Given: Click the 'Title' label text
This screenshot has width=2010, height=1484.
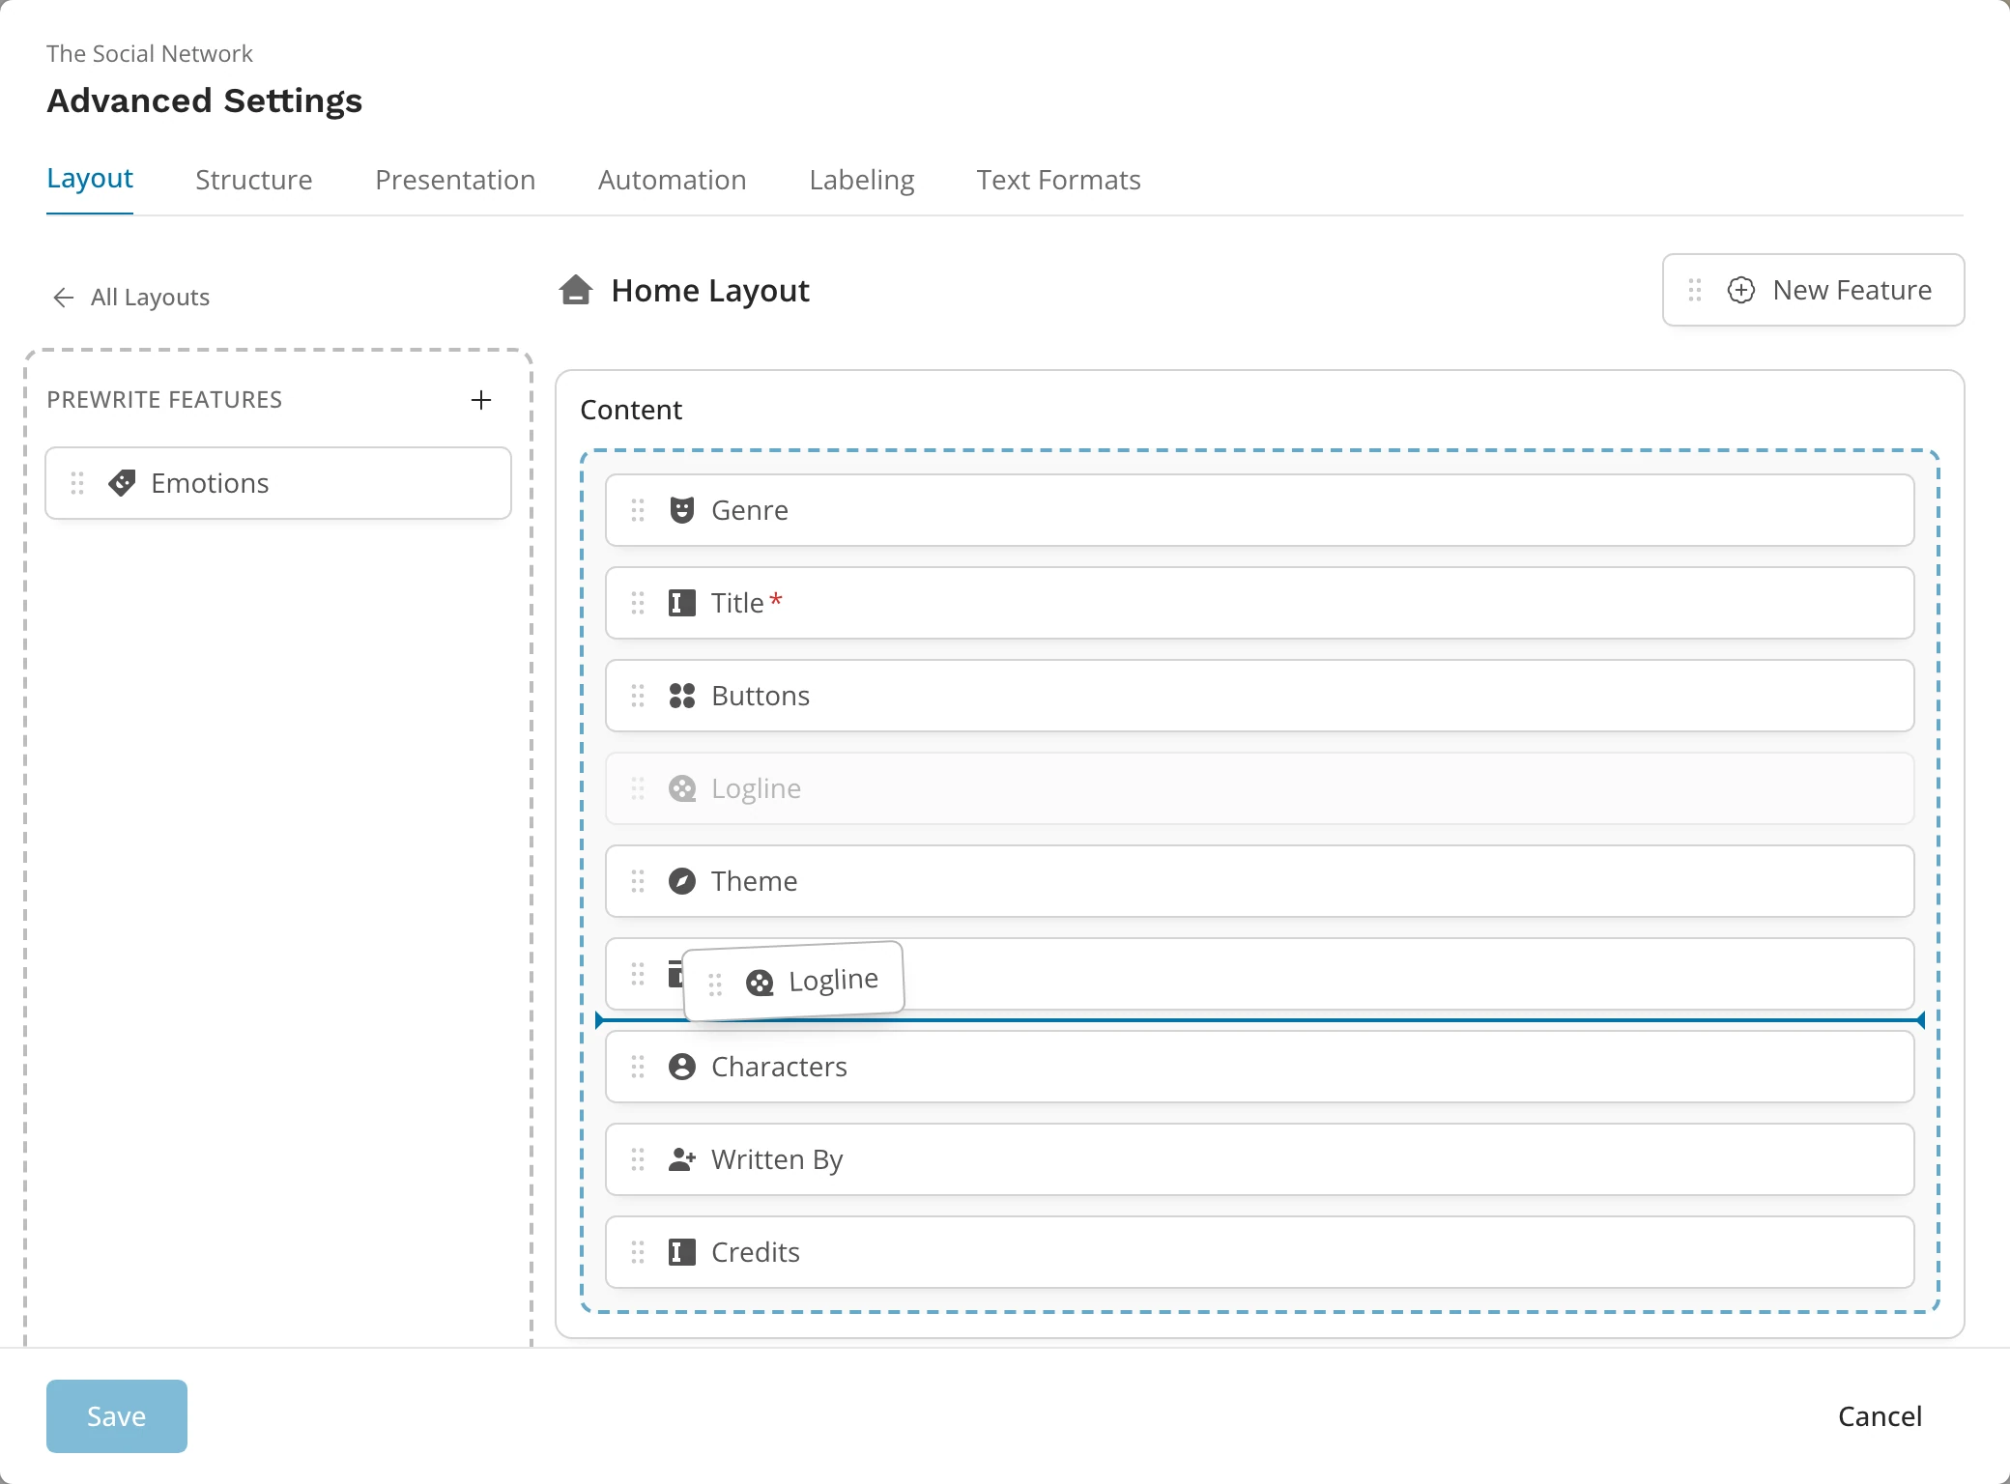Looking at the screenshot, I should (x=737, y=603).
